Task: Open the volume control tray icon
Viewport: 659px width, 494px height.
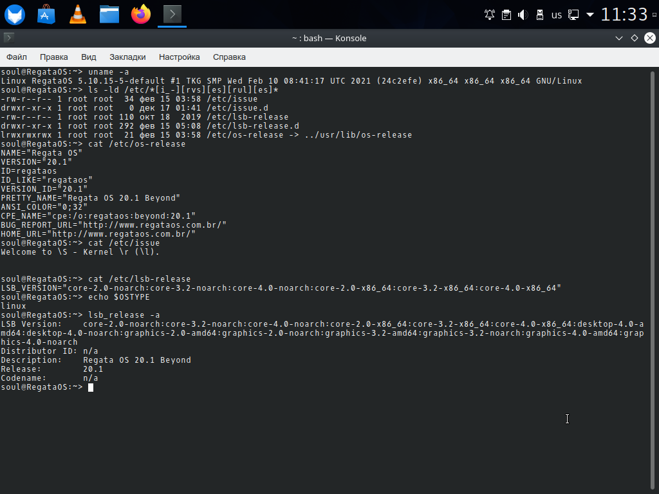Action: [x=523, y=15]
